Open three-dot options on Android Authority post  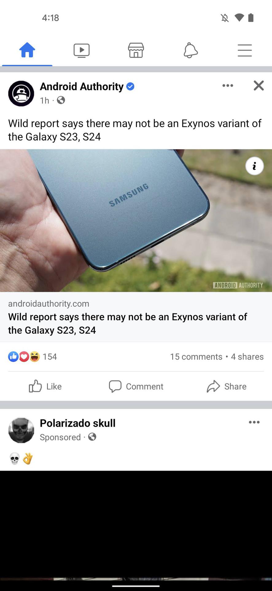point(228,86)
